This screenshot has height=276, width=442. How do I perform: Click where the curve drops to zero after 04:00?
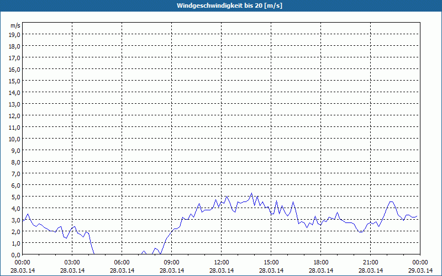[x=94, y=253]
